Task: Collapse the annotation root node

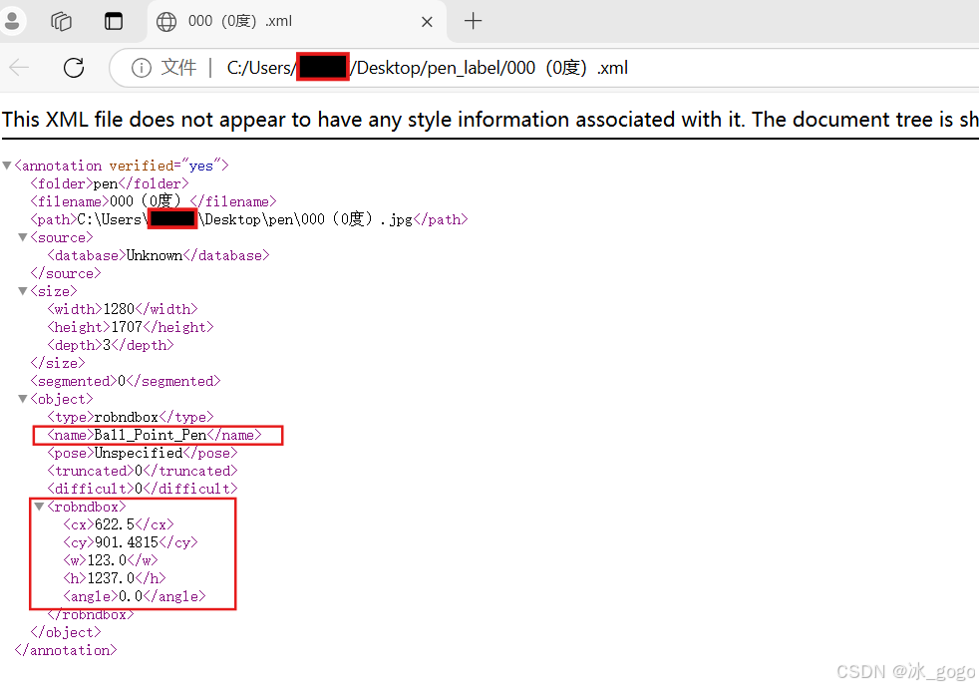Action: (x=7, y=166)
